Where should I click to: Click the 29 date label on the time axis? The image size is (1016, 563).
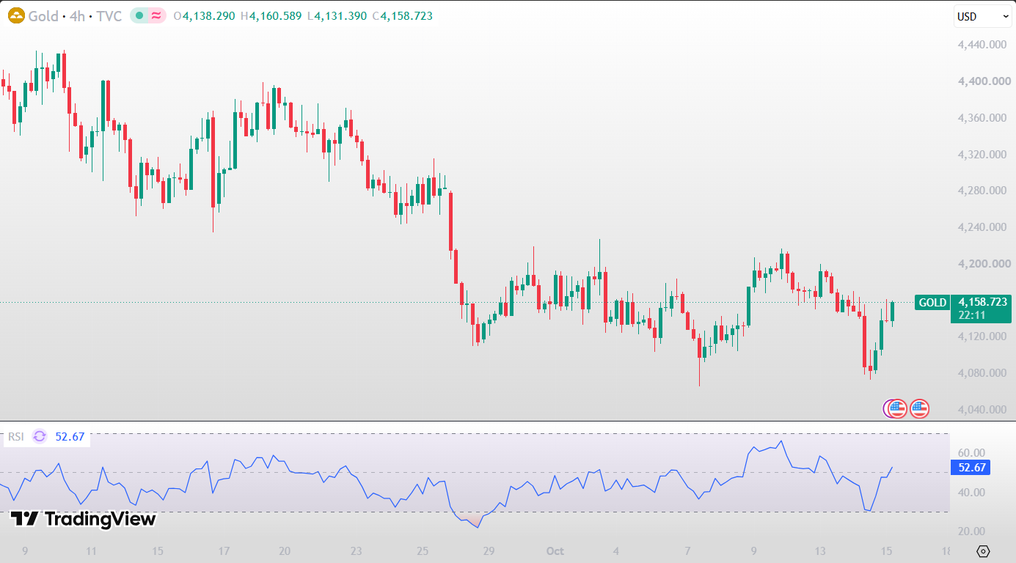click(x=489, y=551)
